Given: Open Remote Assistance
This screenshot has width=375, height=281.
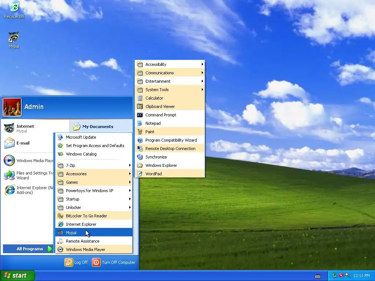Looking at the screenshot, I should (94, 241).
